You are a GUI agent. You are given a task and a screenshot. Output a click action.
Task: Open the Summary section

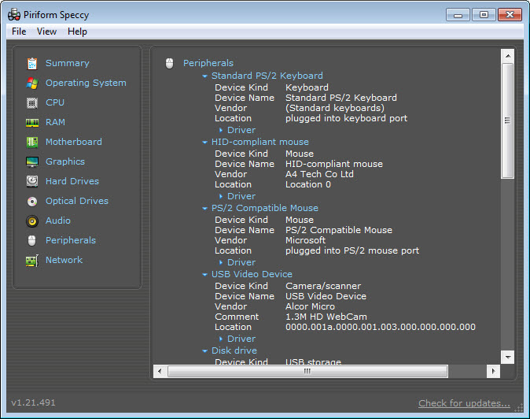point(68,63)
